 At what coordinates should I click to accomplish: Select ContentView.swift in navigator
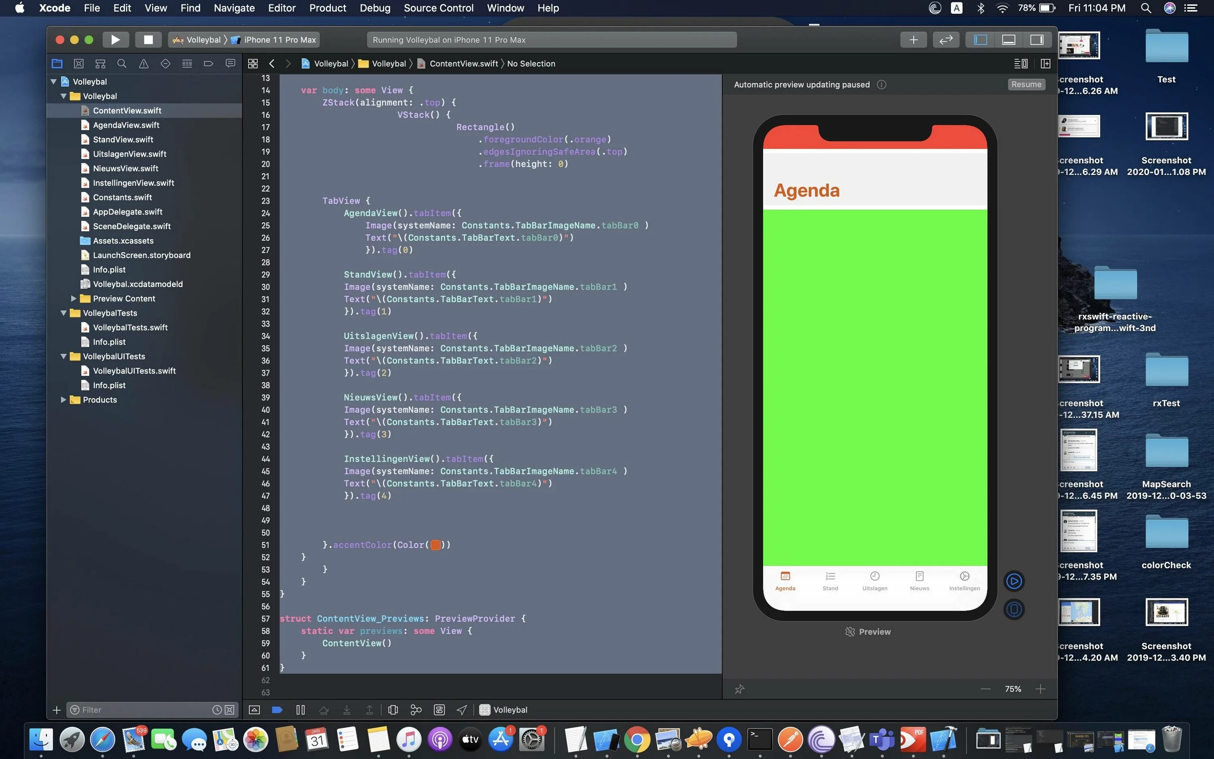(x=127, y=110)
